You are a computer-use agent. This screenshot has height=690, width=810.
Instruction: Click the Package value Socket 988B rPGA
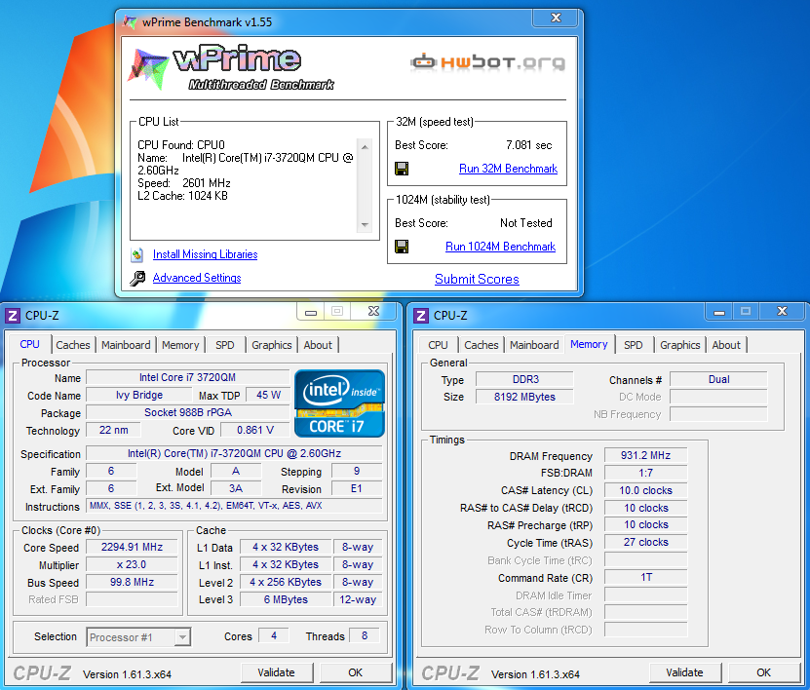tap(187, 412)
